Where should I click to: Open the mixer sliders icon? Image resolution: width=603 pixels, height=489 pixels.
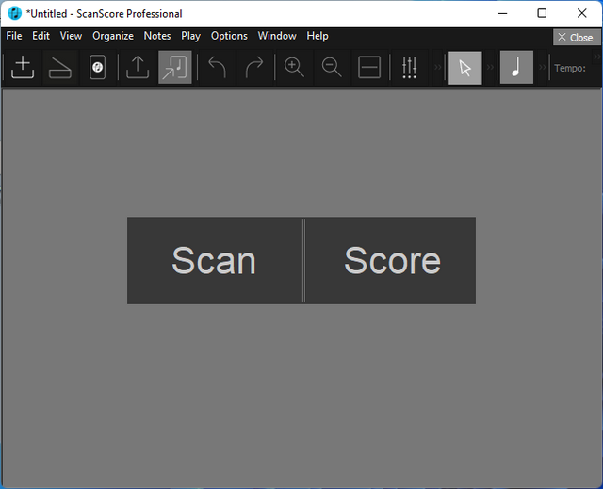pos(409,68)
